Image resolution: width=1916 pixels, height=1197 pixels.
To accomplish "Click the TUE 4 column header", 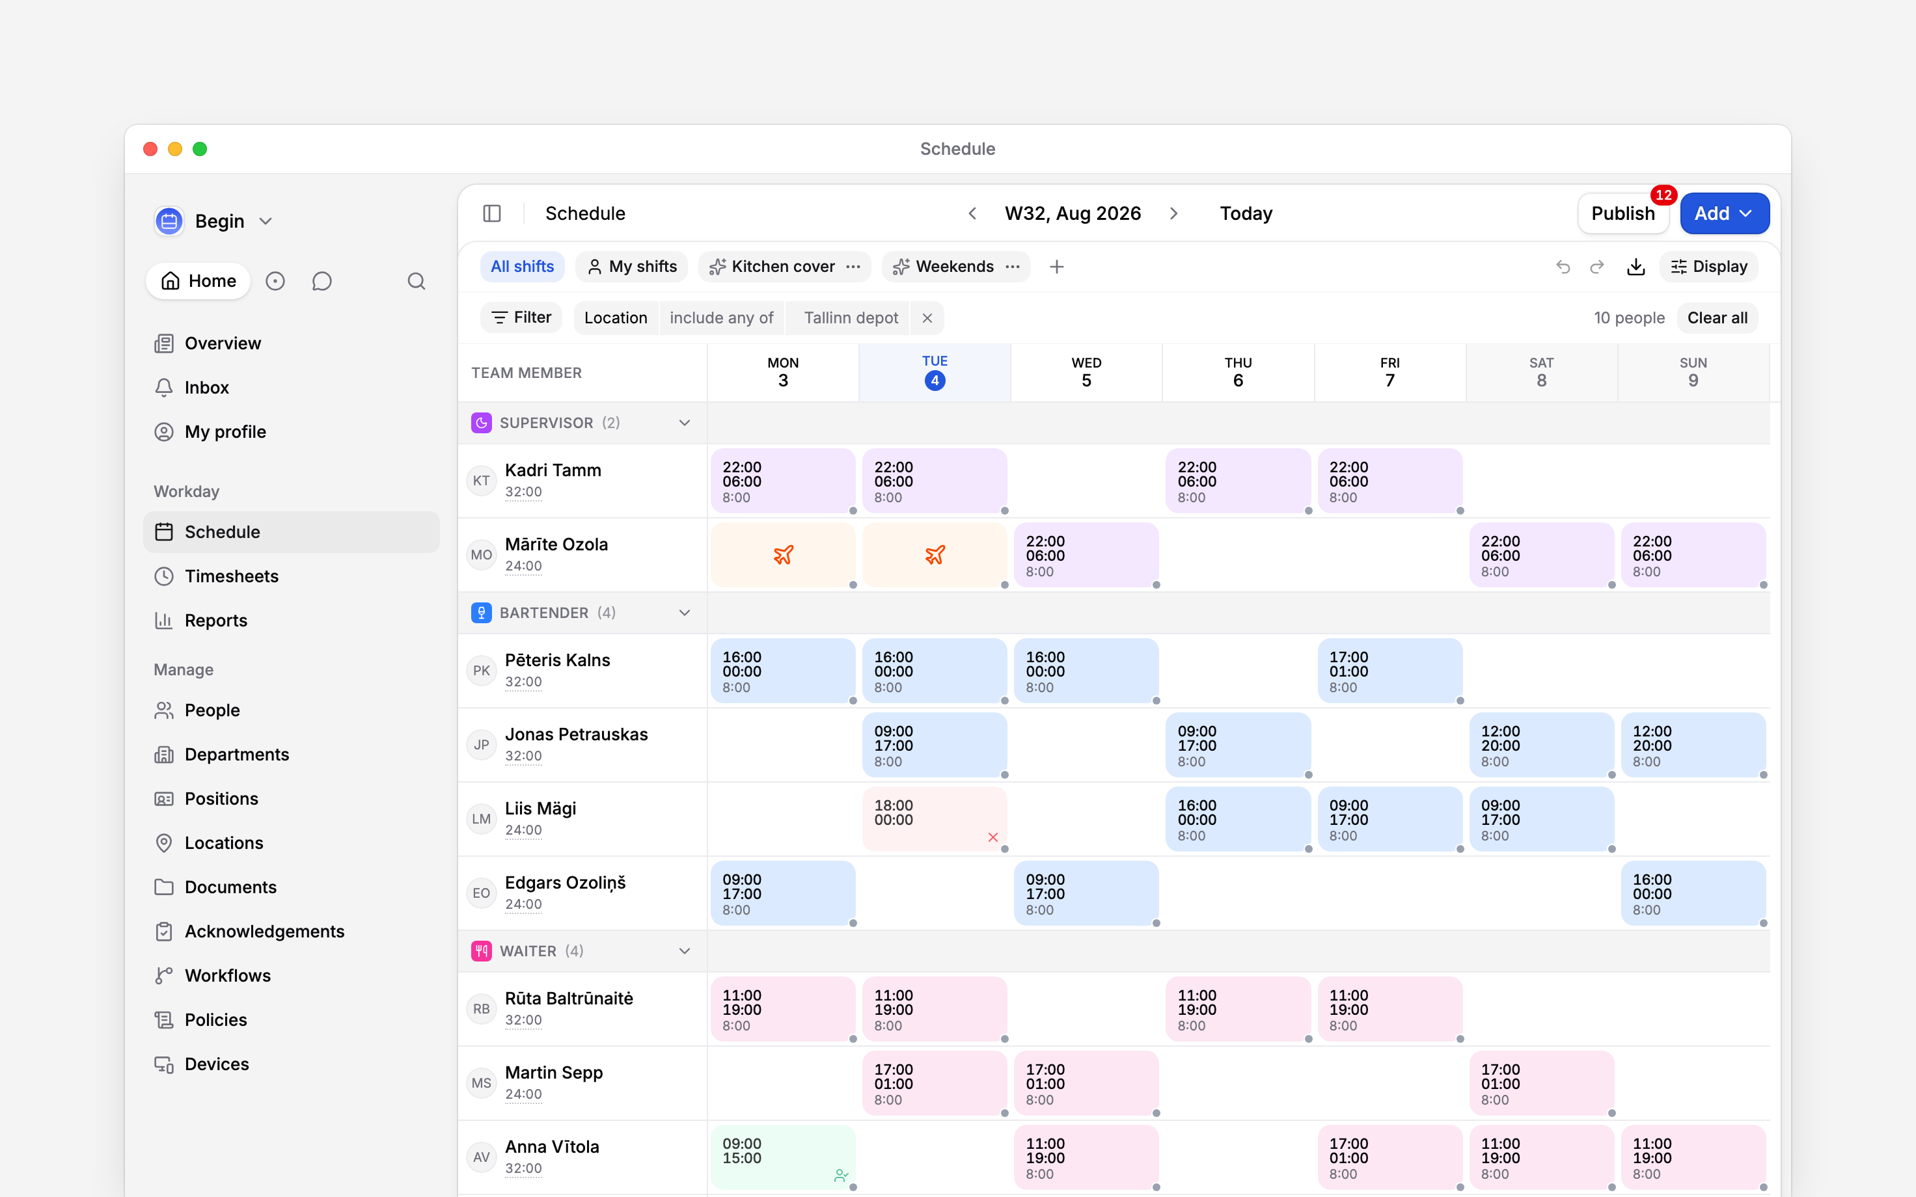I will click(935, 372).
